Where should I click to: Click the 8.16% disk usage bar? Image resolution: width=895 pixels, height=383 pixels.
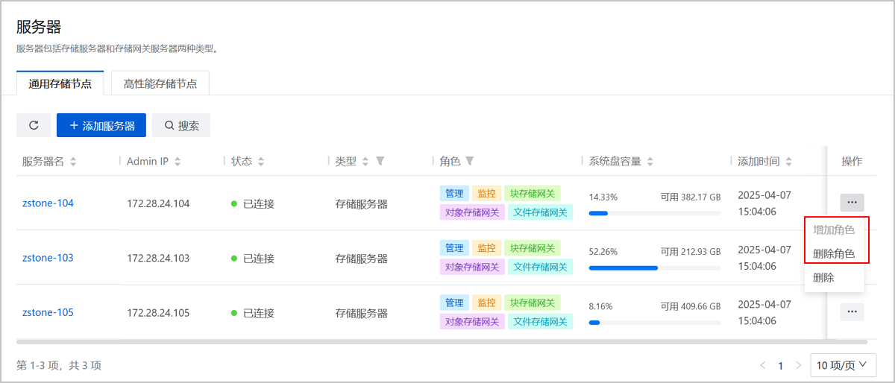655,323
